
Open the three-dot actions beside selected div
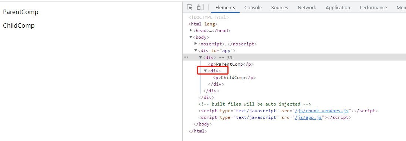pyautogui.click(x=186, y=57)
